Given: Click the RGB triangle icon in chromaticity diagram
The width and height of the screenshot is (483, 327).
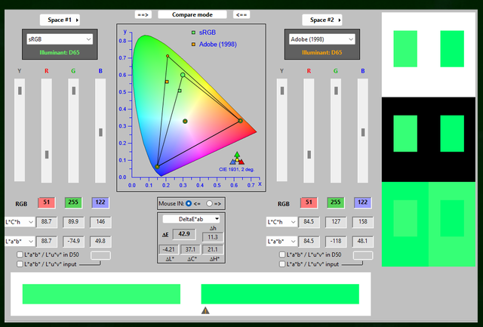Looking at the screenshot, I should (237, 158).
